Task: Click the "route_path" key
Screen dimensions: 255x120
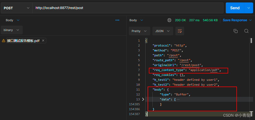Action: tap(163, 60)
